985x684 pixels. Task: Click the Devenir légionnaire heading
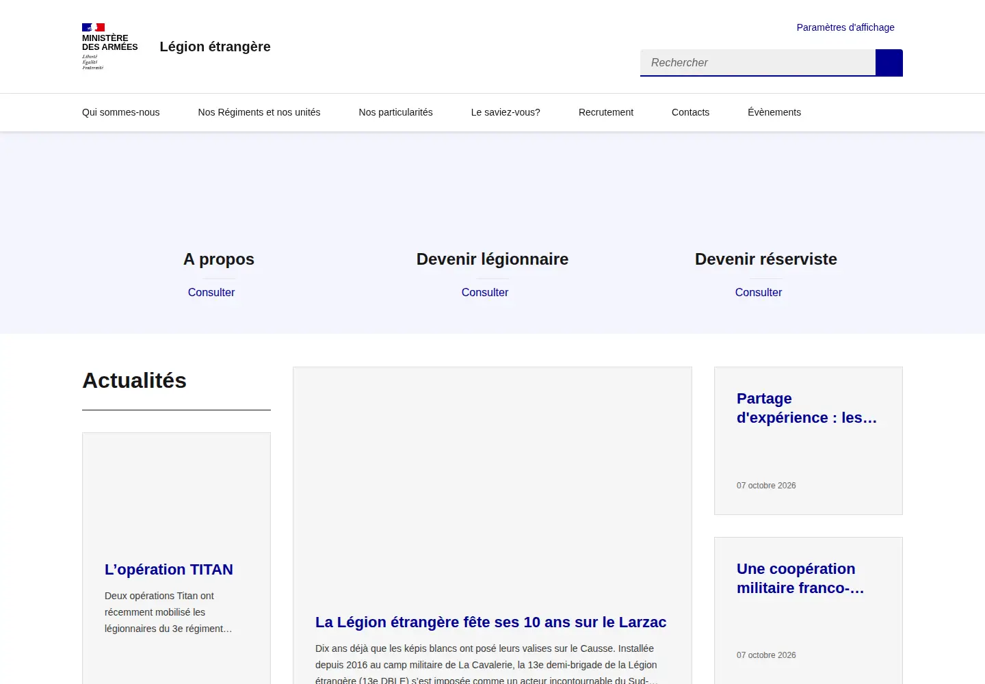point(492,259)
